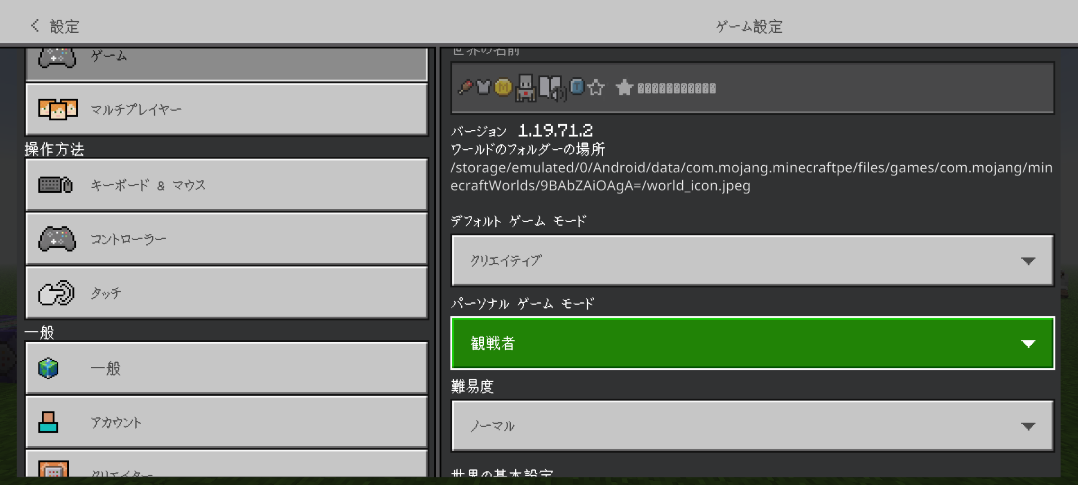The image size is (1078, 485).
Task: Click the touch hand icon
Action: (57, 293)
